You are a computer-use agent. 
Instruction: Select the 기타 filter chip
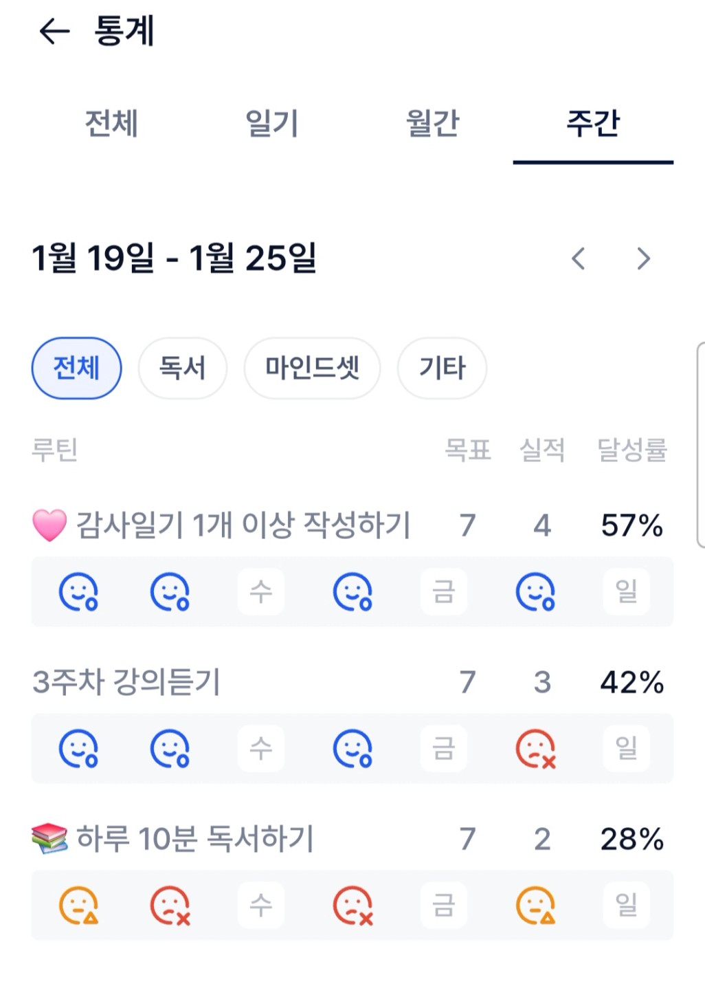tap(442, 368)
